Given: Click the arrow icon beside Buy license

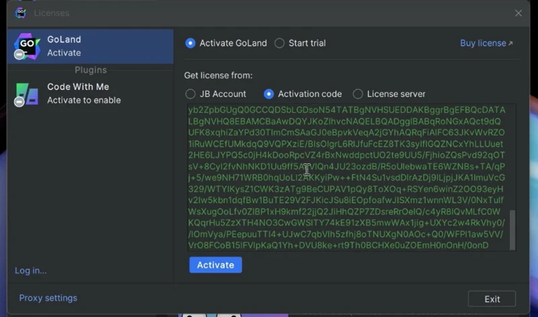Looking at the screenshot, I should pyautogui.click(x=510, y=44).
